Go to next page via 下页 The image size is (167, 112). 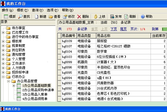pos(114,29)
